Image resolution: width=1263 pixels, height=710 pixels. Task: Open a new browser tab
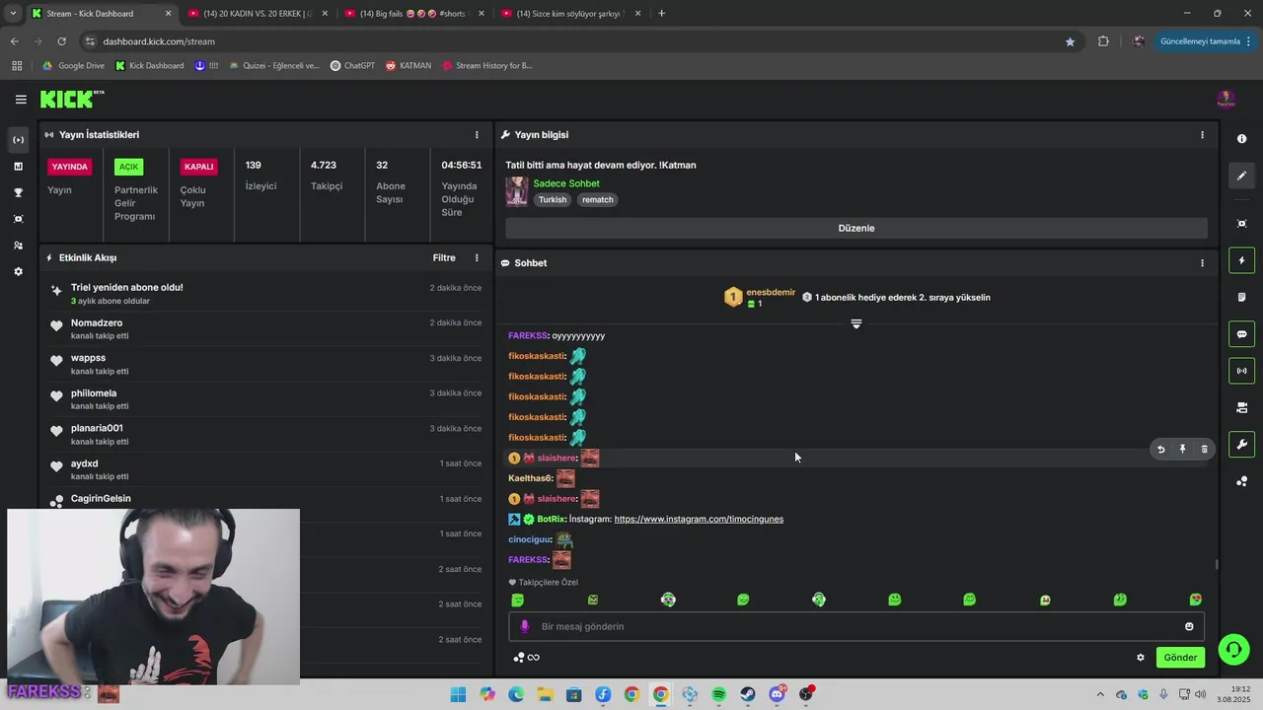[x=661, y=14]
